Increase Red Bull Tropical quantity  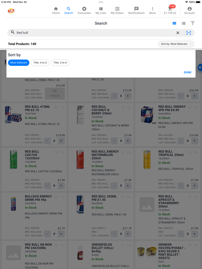click(194, 186)
